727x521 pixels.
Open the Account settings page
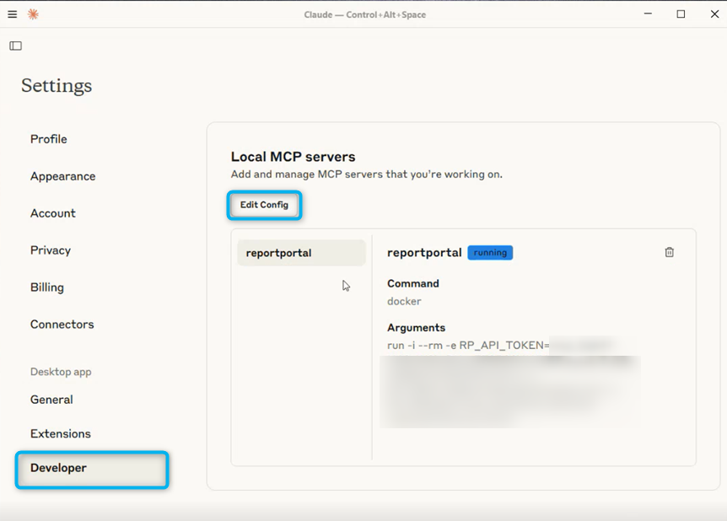pyautogui.click(x=52, y=213)
